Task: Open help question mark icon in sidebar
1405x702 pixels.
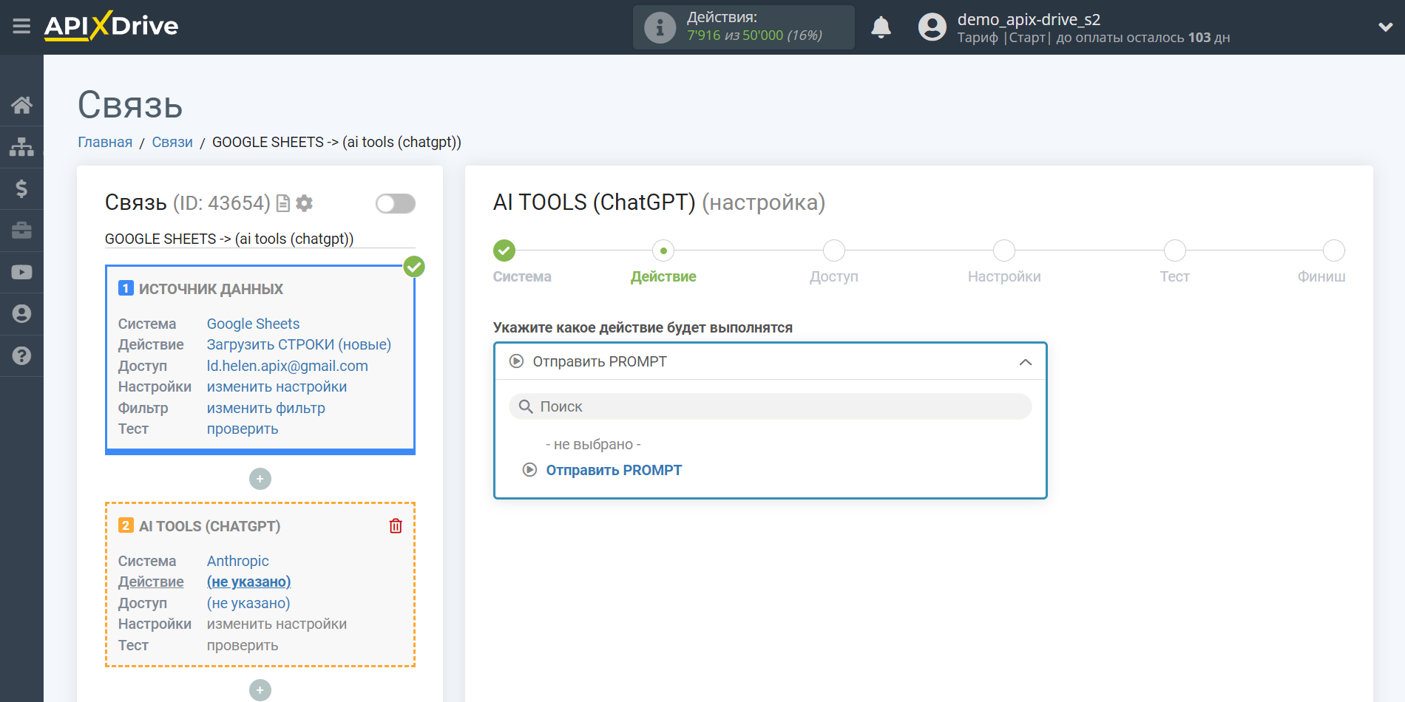Action: click(x=21, y=355)
